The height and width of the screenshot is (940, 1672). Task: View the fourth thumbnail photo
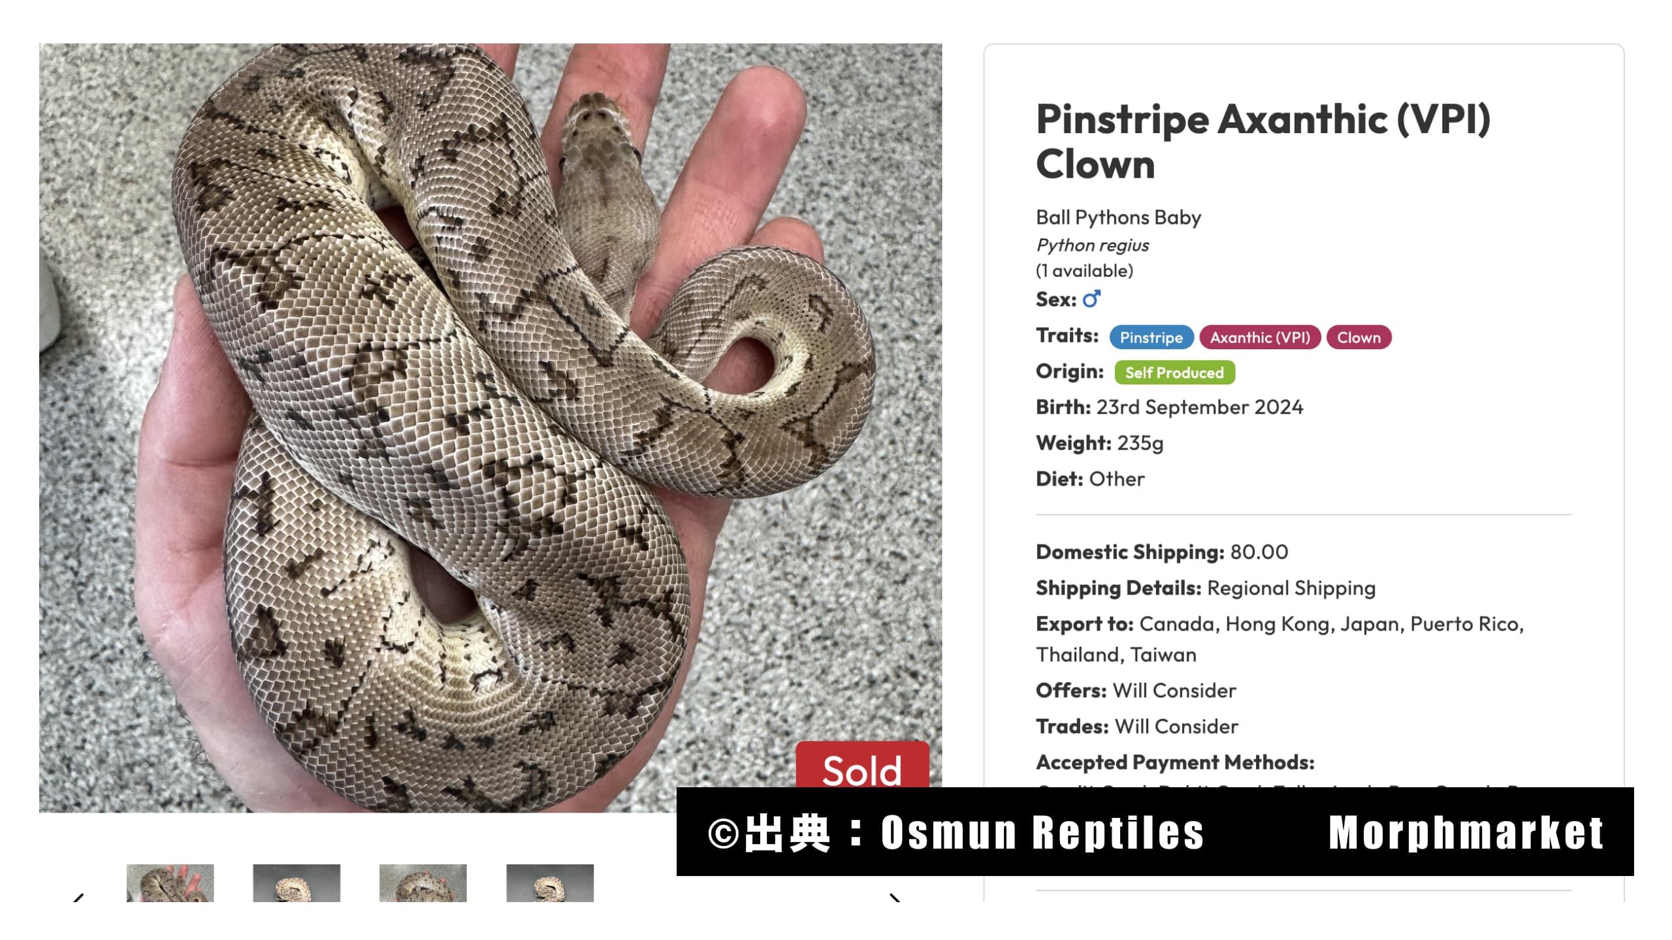pyautogui.click(x=549, y=883)
